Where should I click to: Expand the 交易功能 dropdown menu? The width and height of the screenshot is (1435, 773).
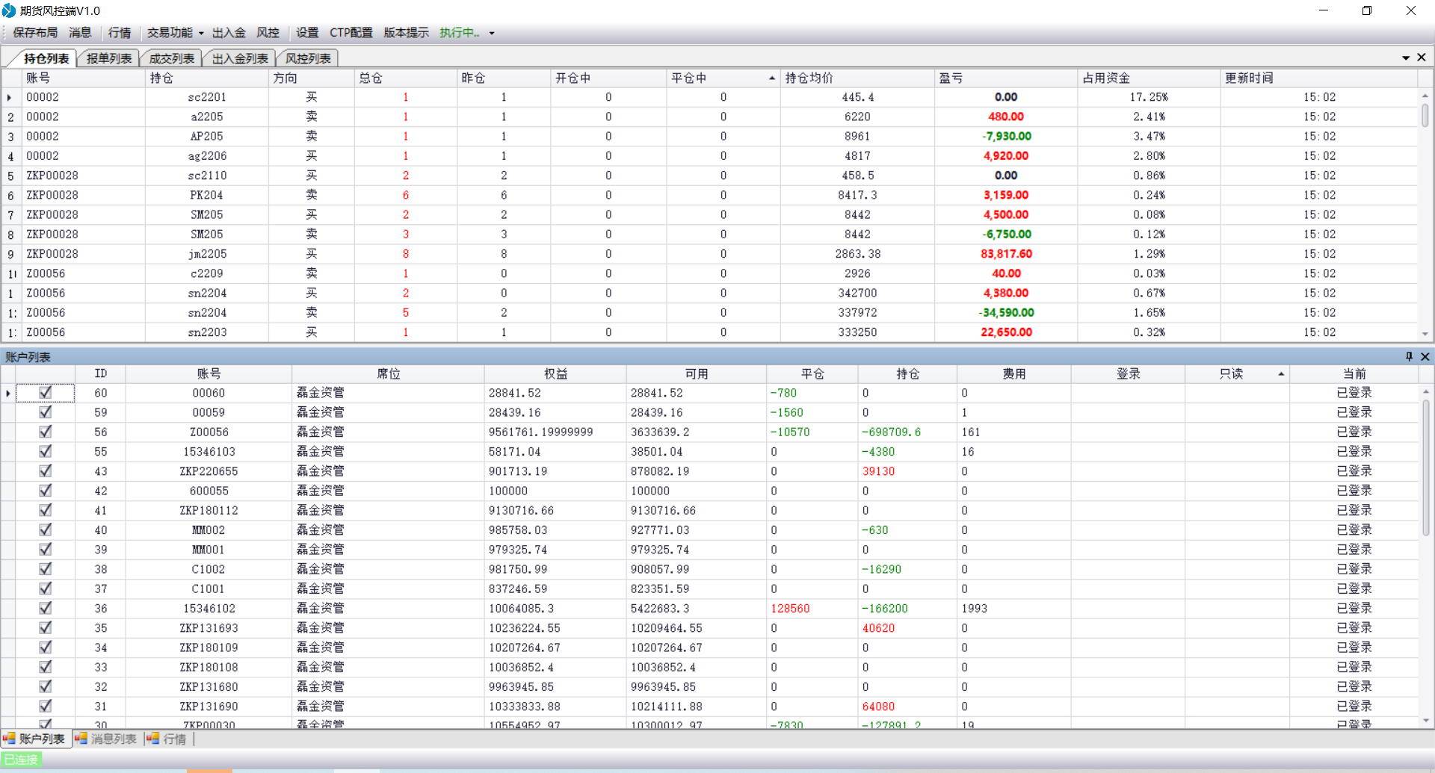tap(201, 33)
